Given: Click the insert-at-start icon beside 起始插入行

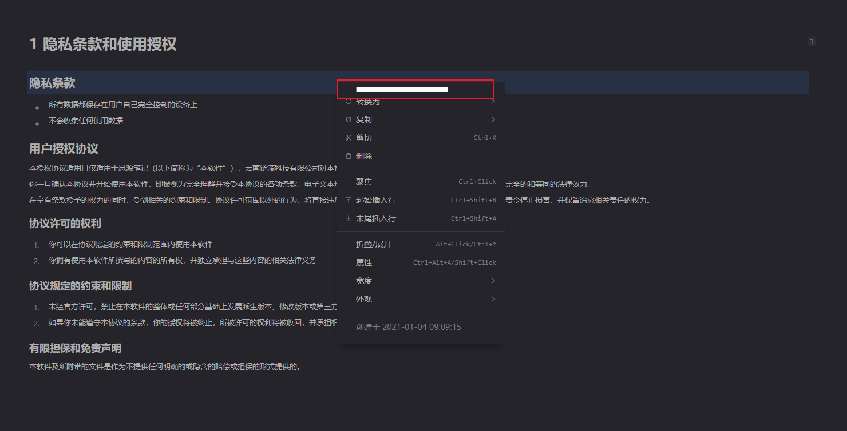Looking at the screenshot, I should 349,200.
